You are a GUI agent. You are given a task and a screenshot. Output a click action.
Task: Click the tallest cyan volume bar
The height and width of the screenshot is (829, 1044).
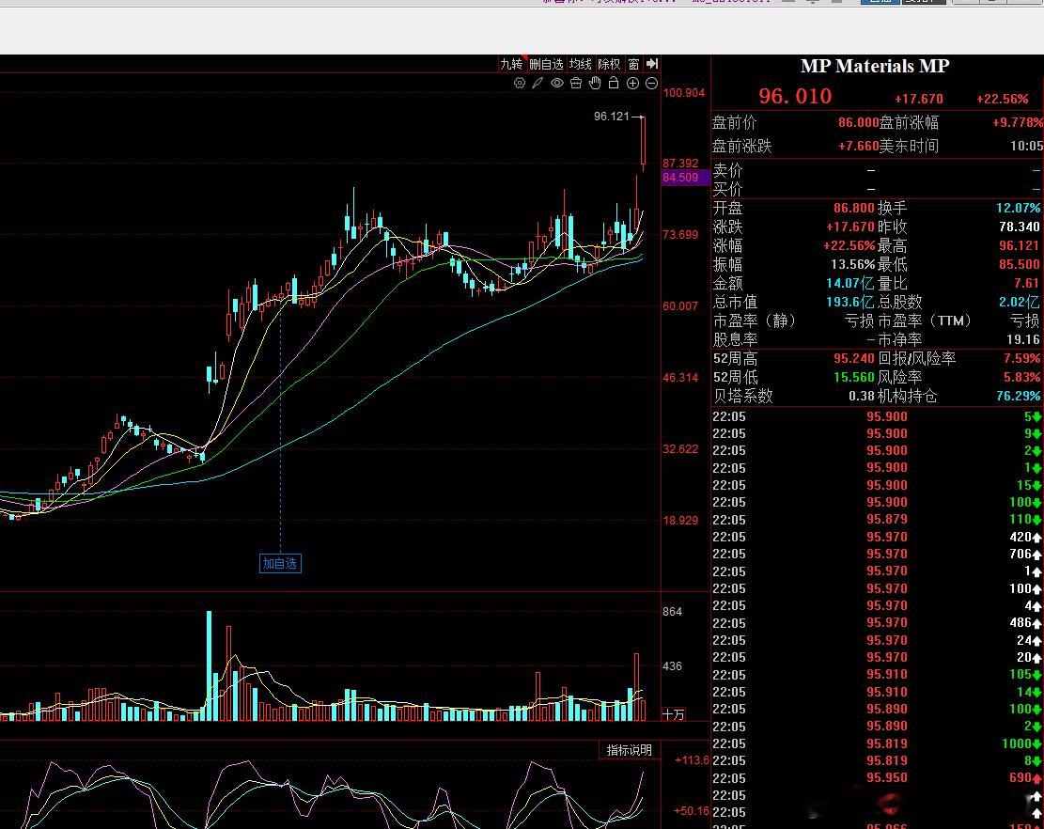click(209, 665)
